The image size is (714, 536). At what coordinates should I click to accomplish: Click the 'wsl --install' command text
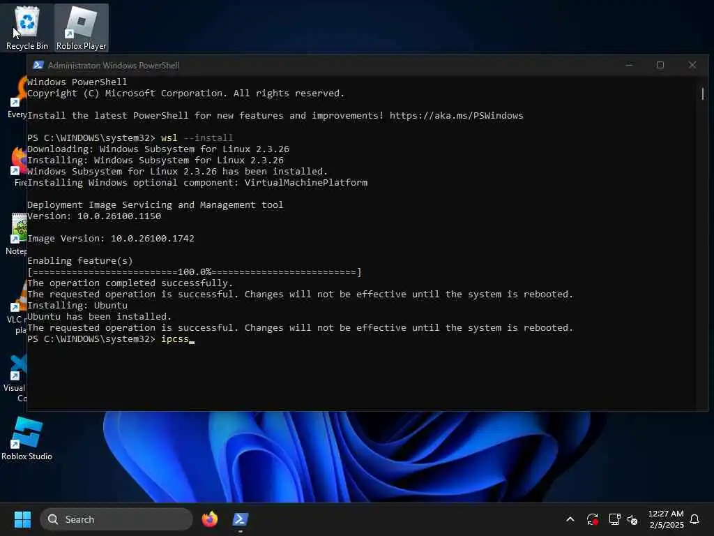[197, 137]
